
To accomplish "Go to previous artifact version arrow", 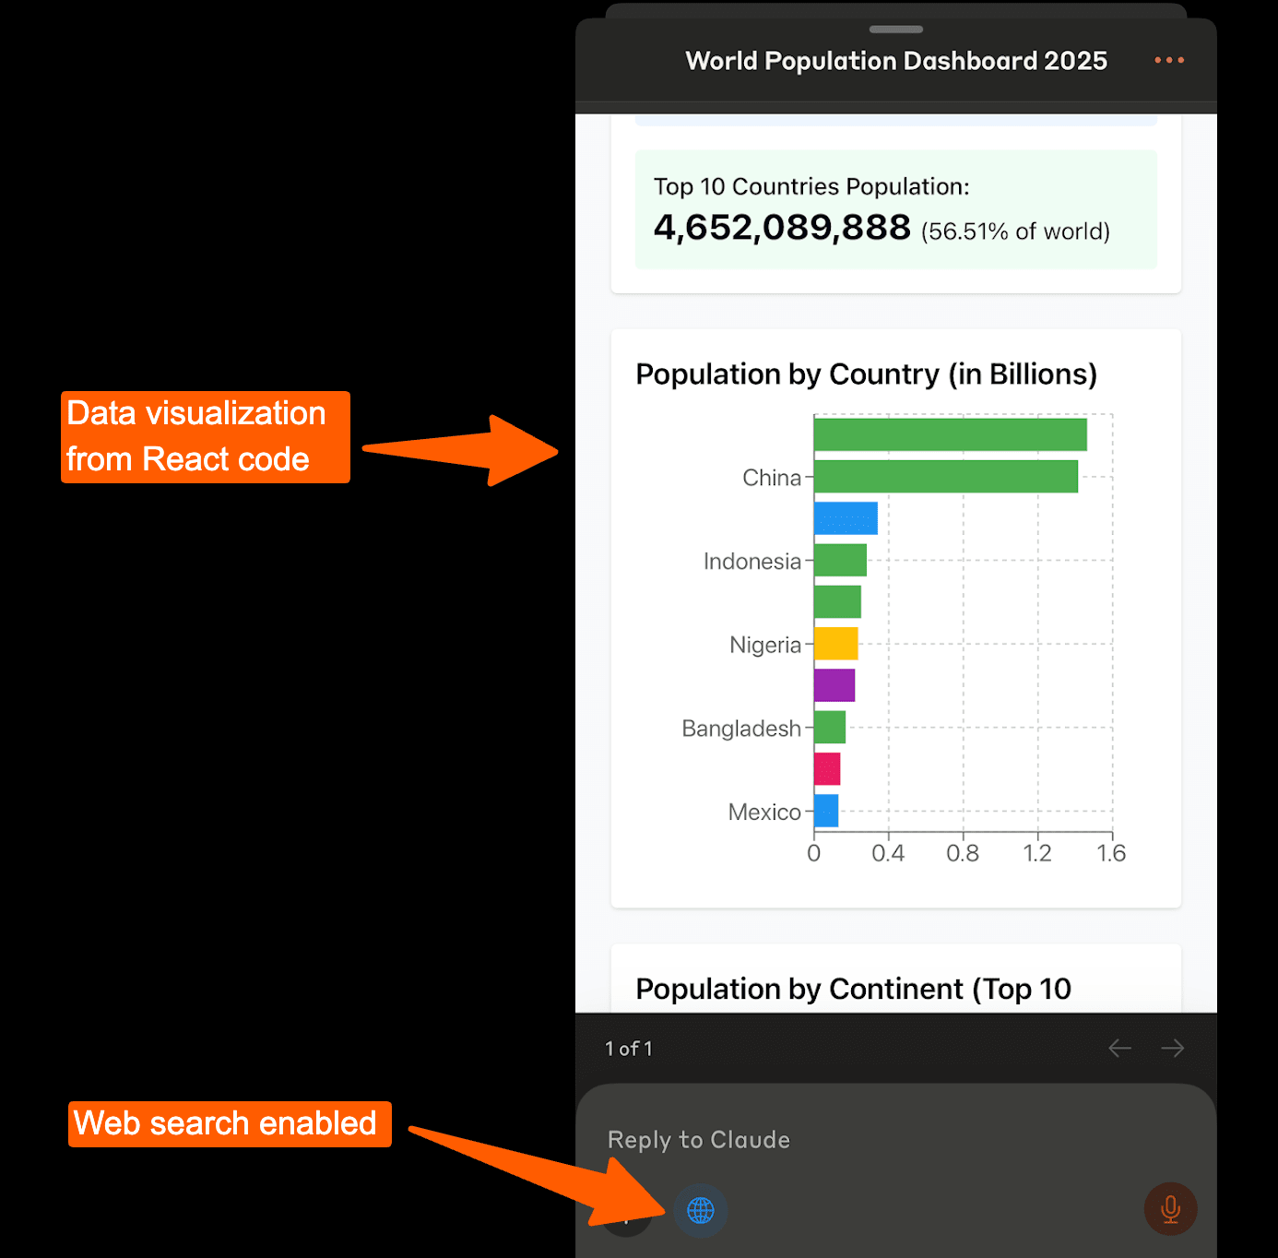I will tap(1119, 1048).
